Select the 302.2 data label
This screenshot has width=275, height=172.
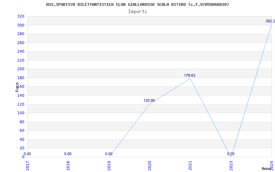coord(270,21)
